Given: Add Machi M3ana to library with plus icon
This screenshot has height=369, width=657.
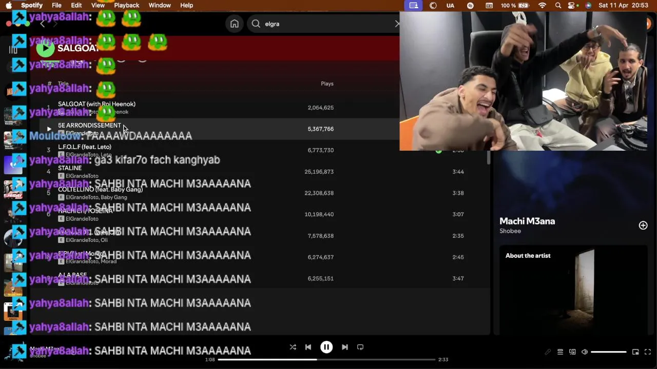Looking at the screenshot, I should [643, 225].
